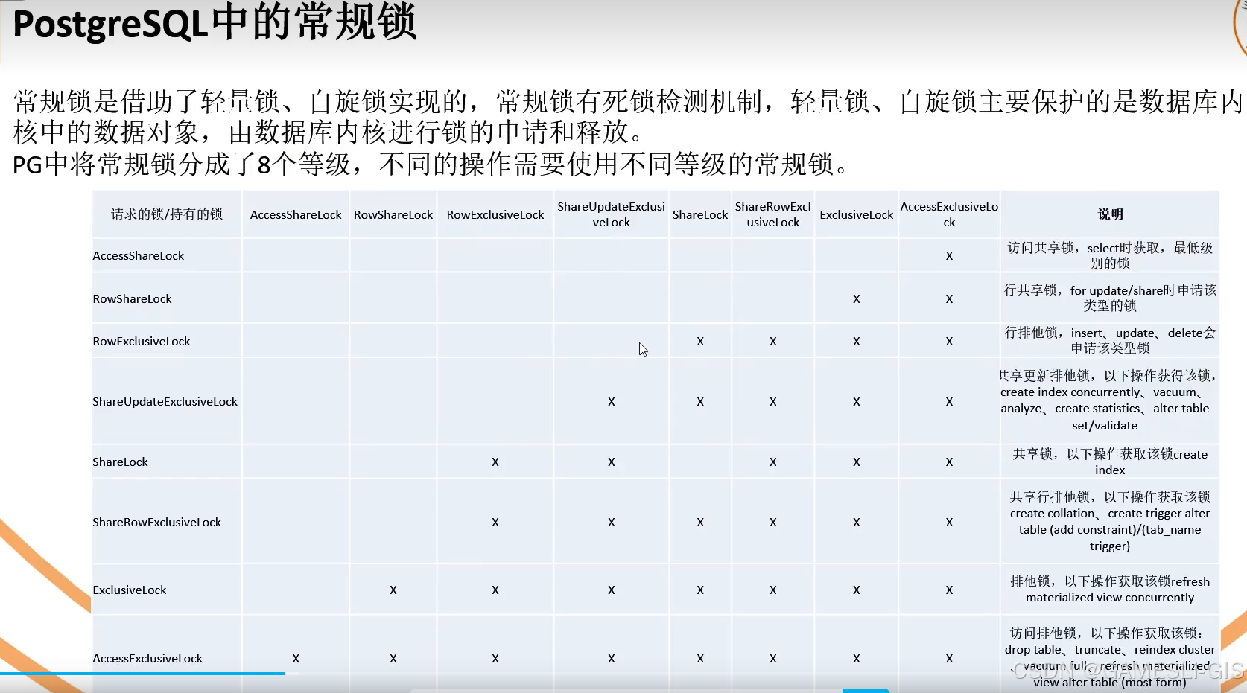Click the ShareRowExclusiveLock row label
The width and height of the screenshot is (1247, 693).
pos(156,522)
